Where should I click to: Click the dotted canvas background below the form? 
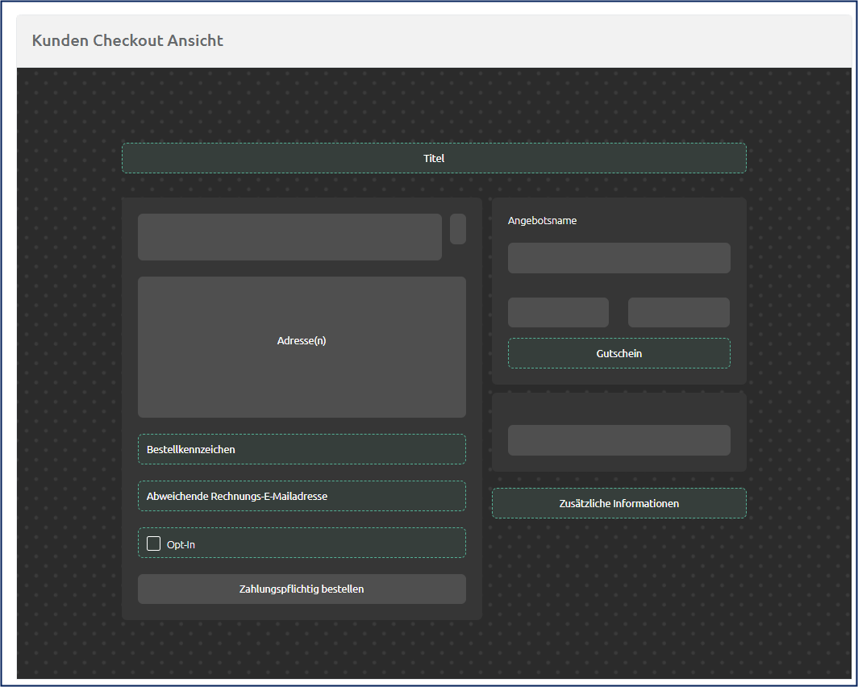point(434,649)
